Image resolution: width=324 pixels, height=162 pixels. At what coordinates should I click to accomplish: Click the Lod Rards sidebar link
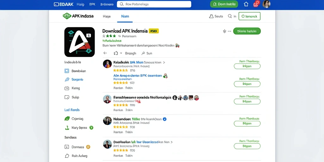72,110
